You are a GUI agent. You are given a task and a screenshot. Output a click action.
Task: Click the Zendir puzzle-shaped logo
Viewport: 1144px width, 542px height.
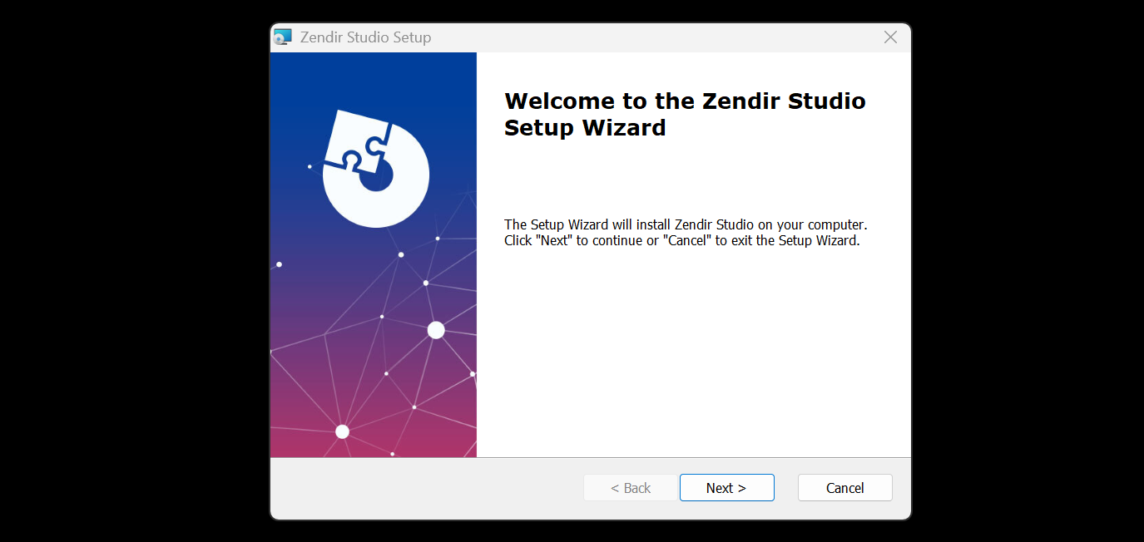[376, 169]
